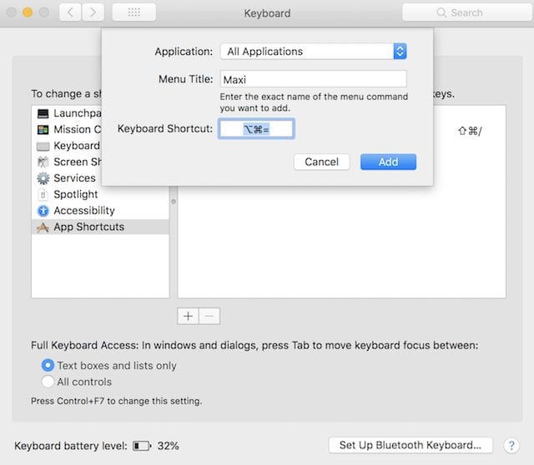Open the Application dropdown menu
This screenshot has height=465, width=534.
(314, 52)
